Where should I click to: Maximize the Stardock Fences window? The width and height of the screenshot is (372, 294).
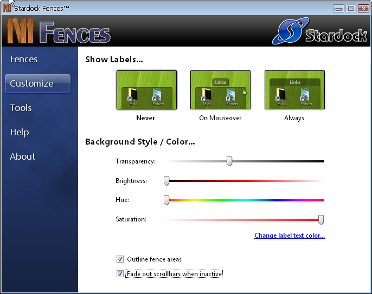(x=351, y=9)
